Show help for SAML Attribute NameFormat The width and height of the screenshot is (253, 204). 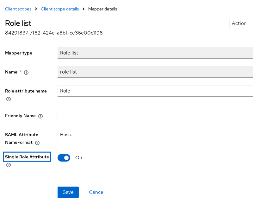pos(37,143)
